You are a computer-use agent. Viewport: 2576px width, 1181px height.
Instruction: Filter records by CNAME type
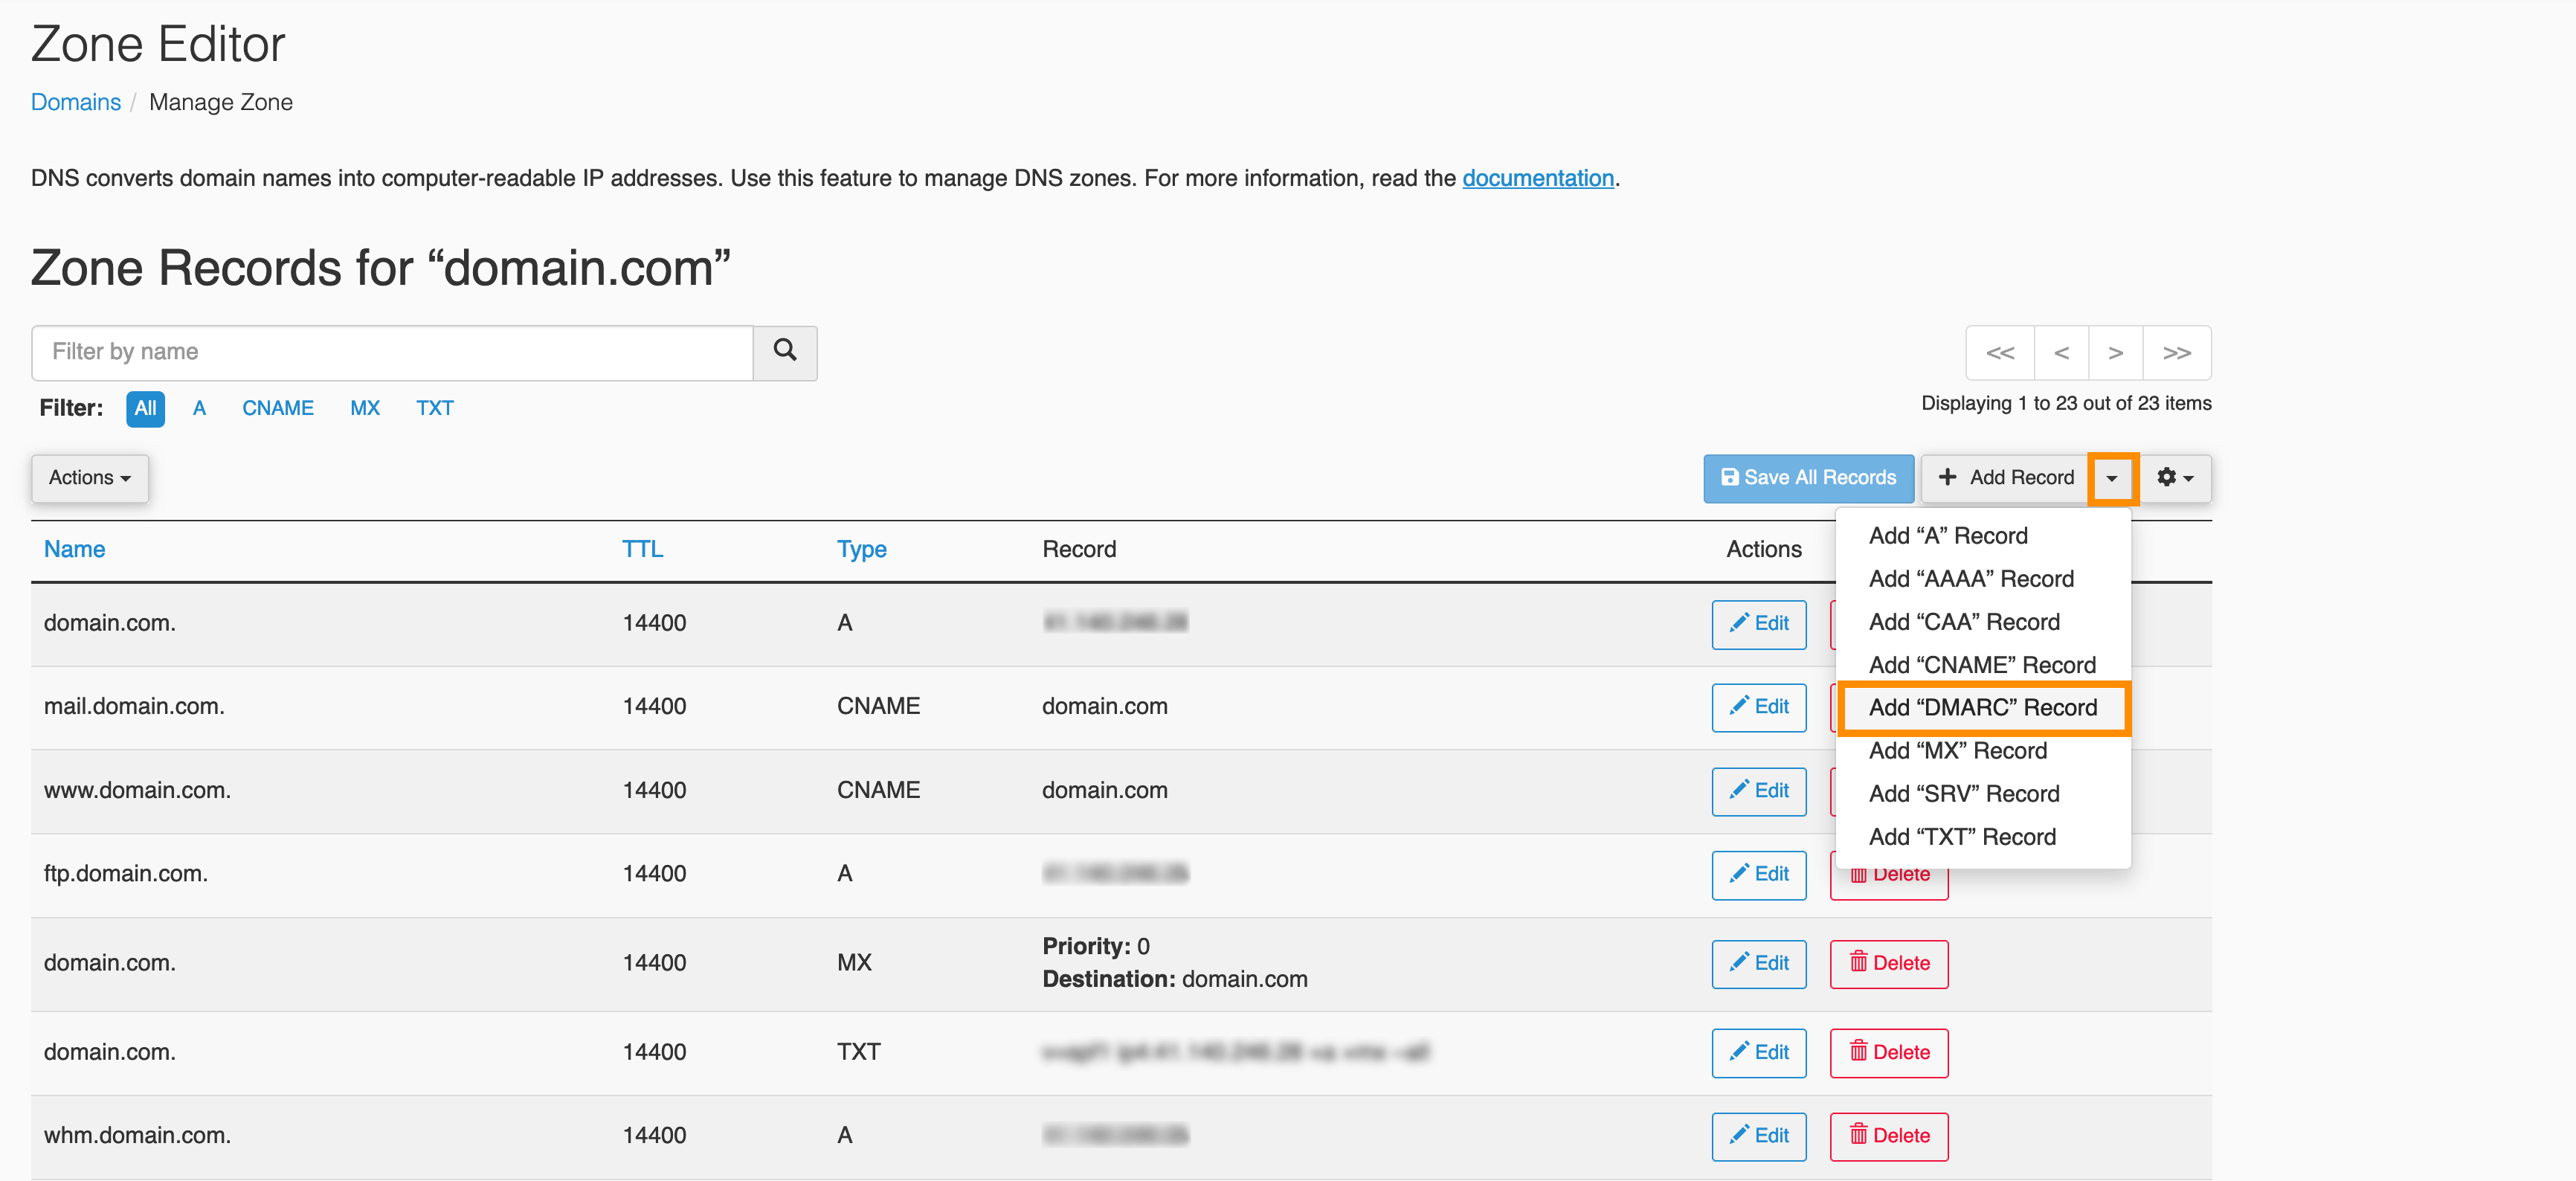(277, 408)
